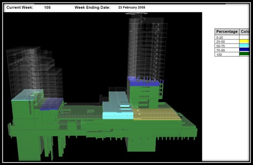Select the 75-99 percentage row label

222,49
